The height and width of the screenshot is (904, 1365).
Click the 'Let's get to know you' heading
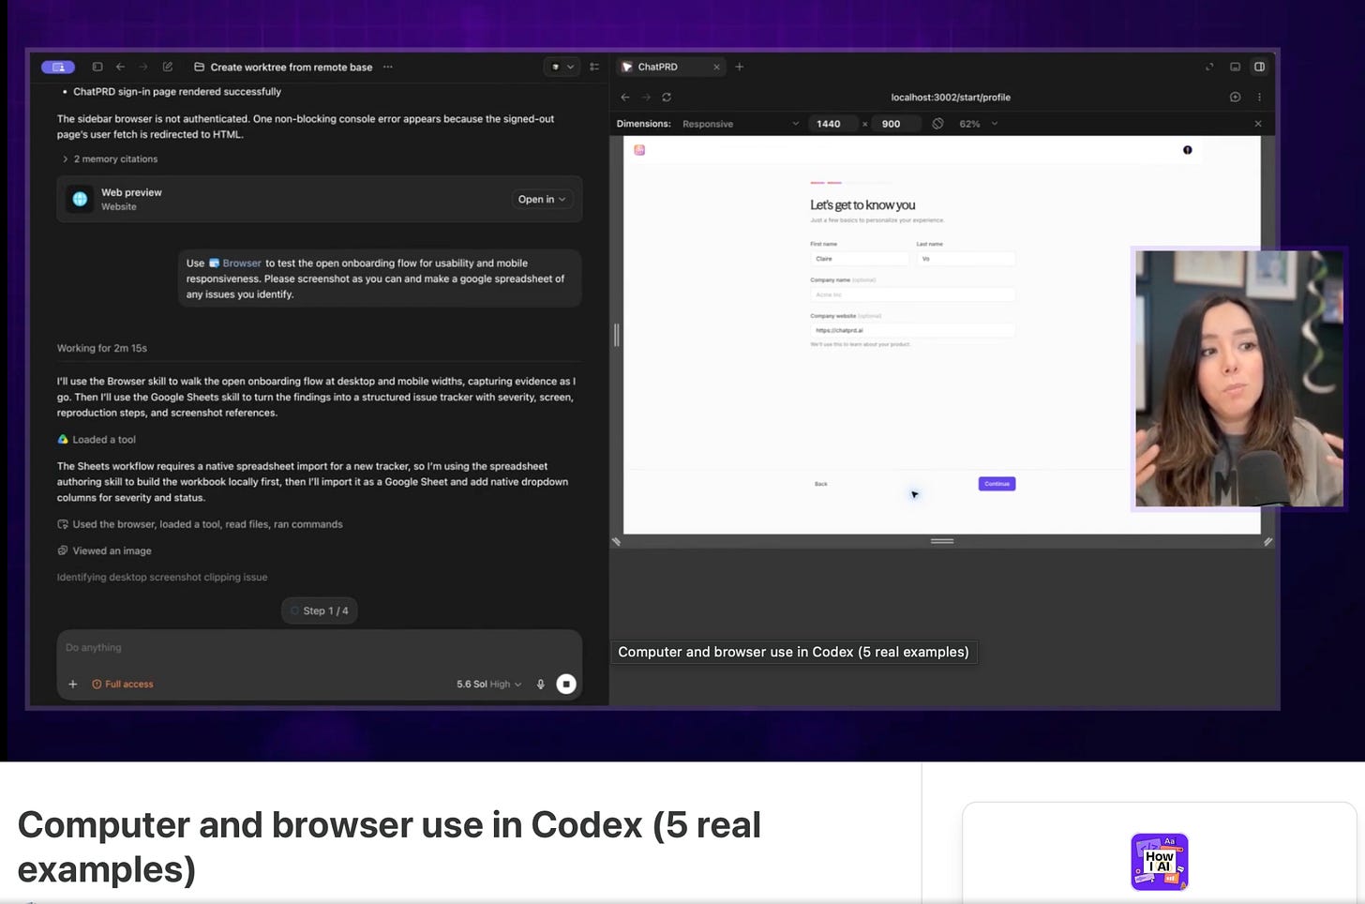[862, 204]
